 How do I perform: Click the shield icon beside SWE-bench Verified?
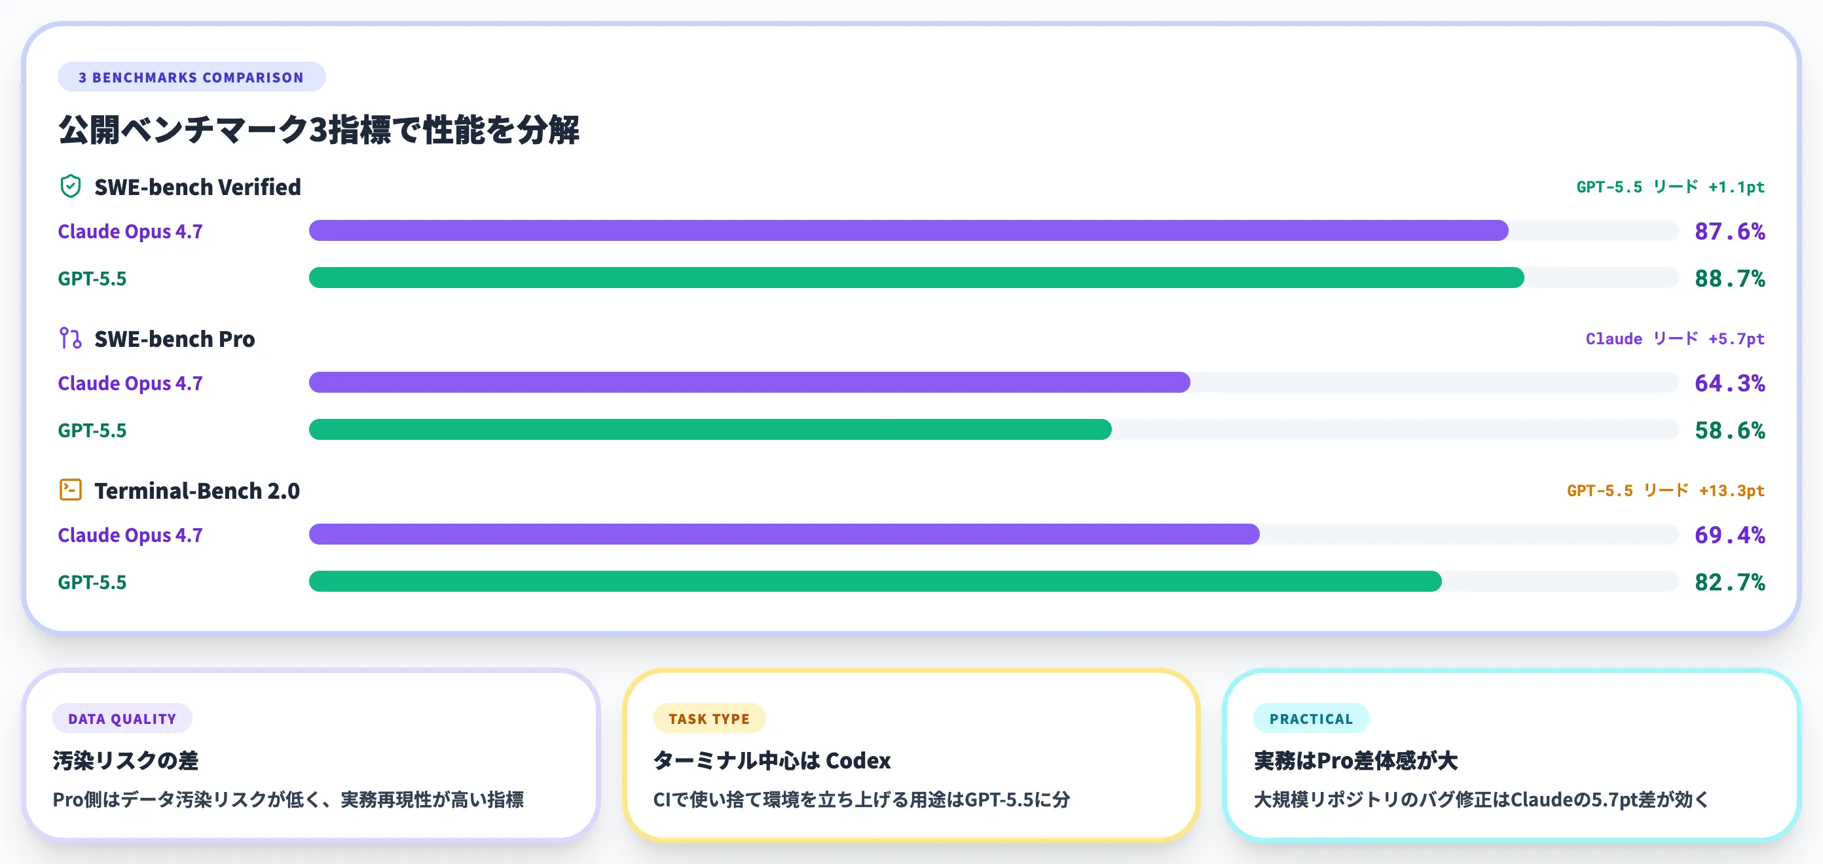pyautogui.click(x=70, y=186)
